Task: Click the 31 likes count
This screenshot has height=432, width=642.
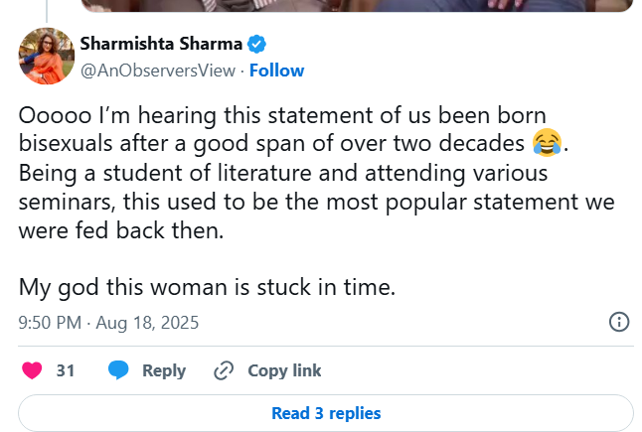Action: coord(66,370)
